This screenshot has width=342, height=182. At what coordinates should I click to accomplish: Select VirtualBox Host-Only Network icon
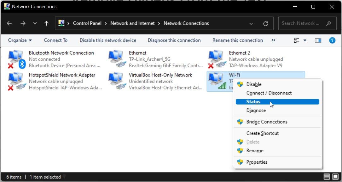pos(117,82)
